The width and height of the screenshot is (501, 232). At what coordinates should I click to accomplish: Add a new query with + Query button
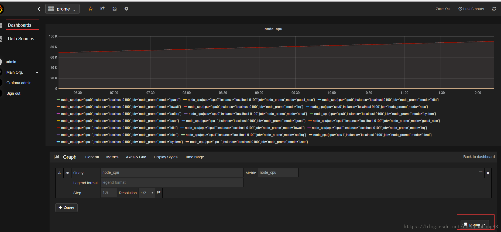point(66,208)
